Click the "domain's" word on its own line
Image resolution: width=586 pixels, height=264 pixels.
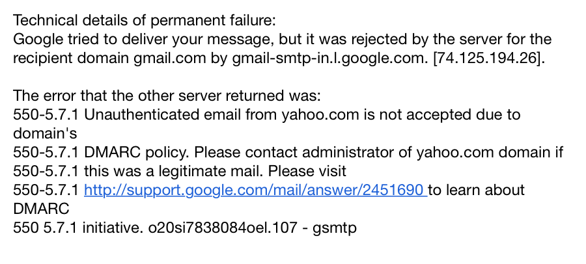coord(45,134)
